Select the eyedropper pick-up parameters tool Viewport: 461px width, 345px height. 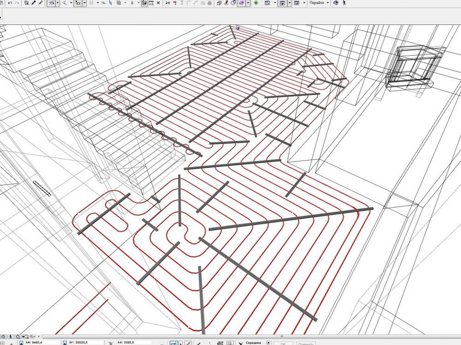pos(34,3)
